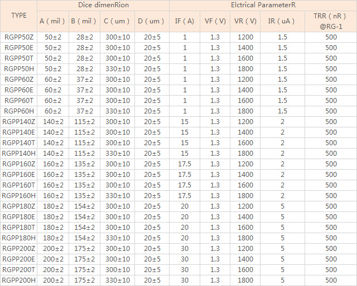357x286 pixels.
Task: Click the 154±2 value in RGPP180Z row
Action: click(x=84, y=206)
